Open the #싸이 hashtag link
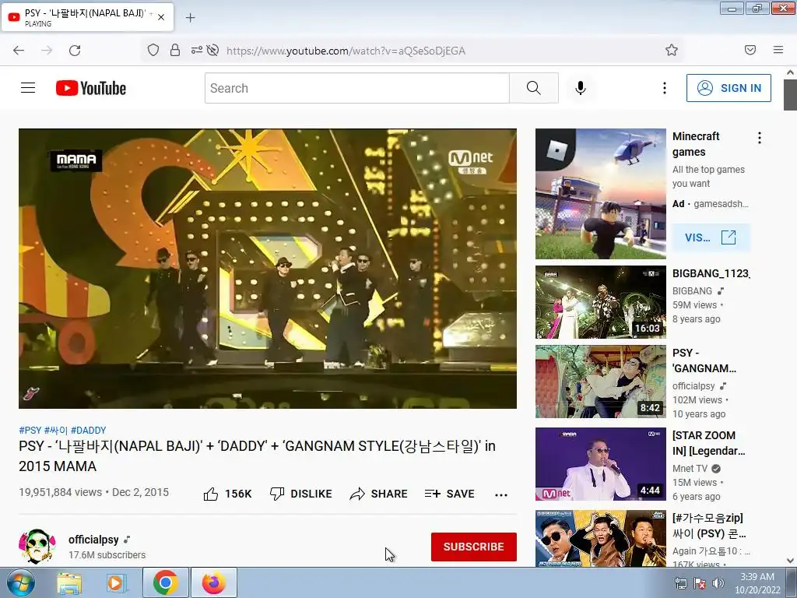Viewport: 797px width, 598px height. [56, 430]
